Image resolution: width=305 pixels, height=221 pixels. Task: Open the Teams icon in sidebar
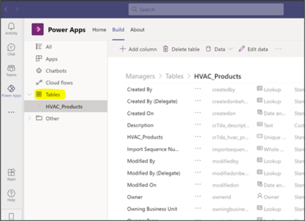click(x=11, y=68)
